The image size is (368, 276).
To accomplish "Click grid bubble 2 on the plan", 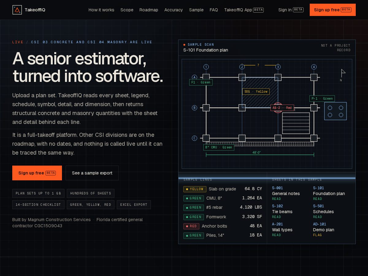I will point(242,67).
